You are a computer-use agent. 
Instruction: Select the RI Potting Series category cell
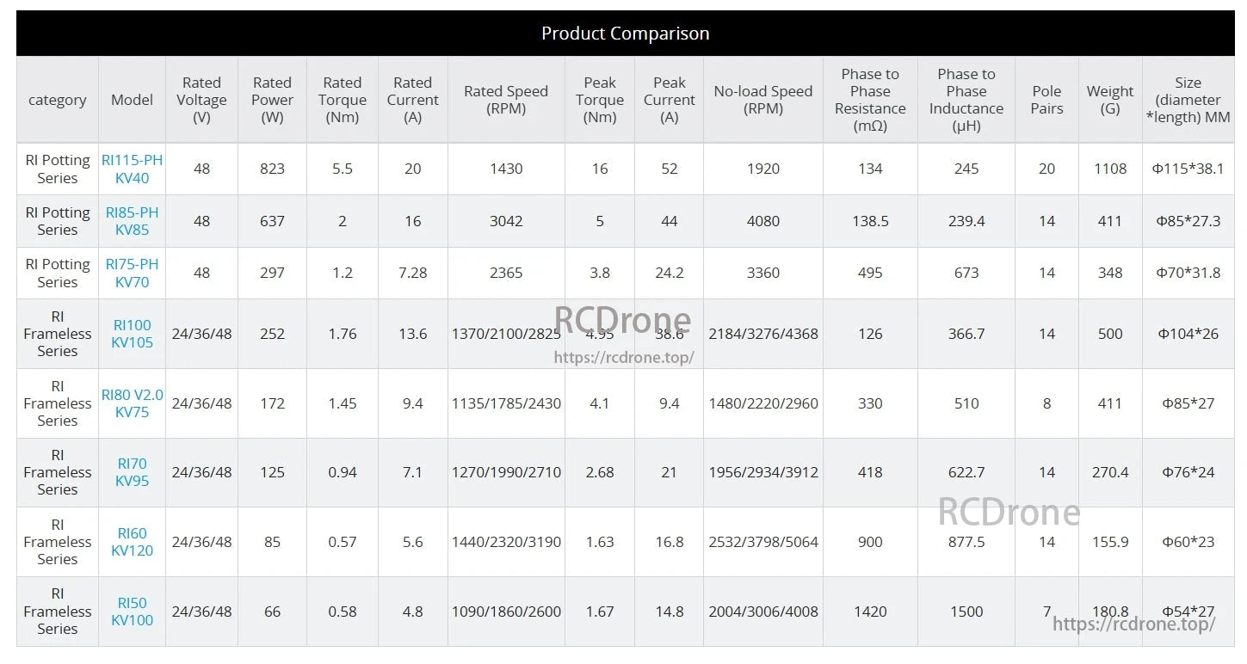point(57,169)
